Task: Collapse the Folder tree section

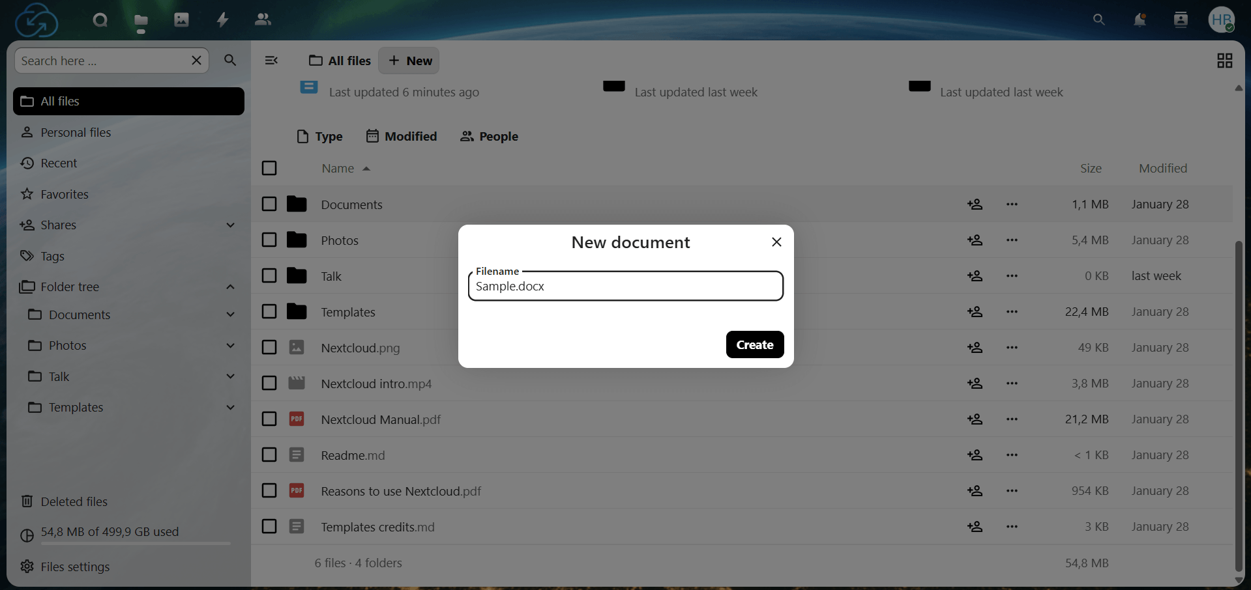Action: (x=230, y=287)
